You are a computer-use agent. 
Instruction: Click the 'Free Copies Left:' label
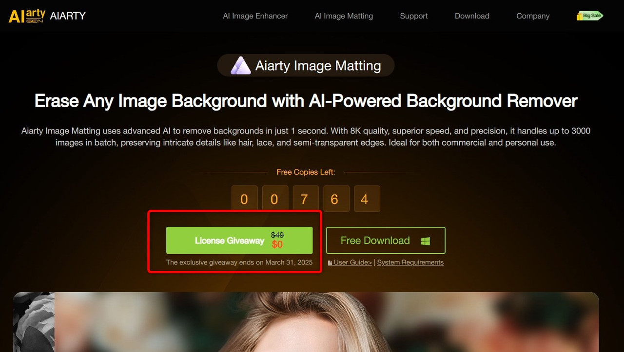306,172
